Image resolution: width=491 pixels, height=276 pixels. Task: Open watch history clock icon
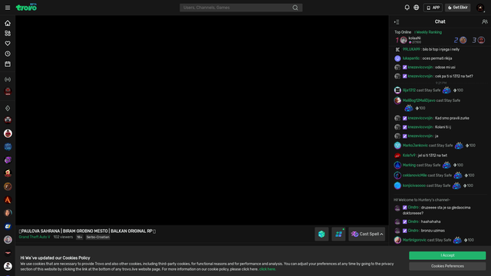click(x=8, y=54)
